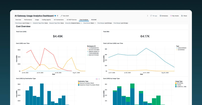Open Schedules from the header
This screenshot has width=202, height=105.
(x=164, y=16)
